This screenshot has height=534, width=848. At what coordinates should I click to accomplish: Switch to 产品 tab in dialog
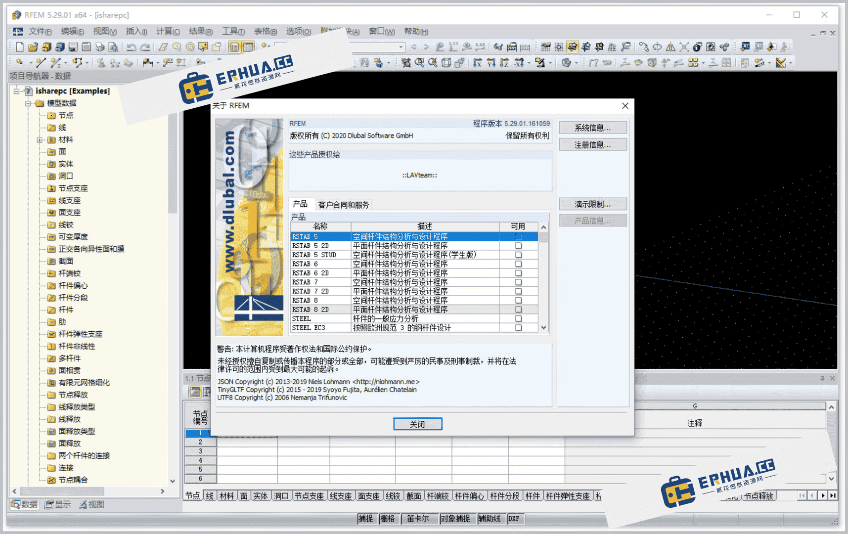coord(300,204)
